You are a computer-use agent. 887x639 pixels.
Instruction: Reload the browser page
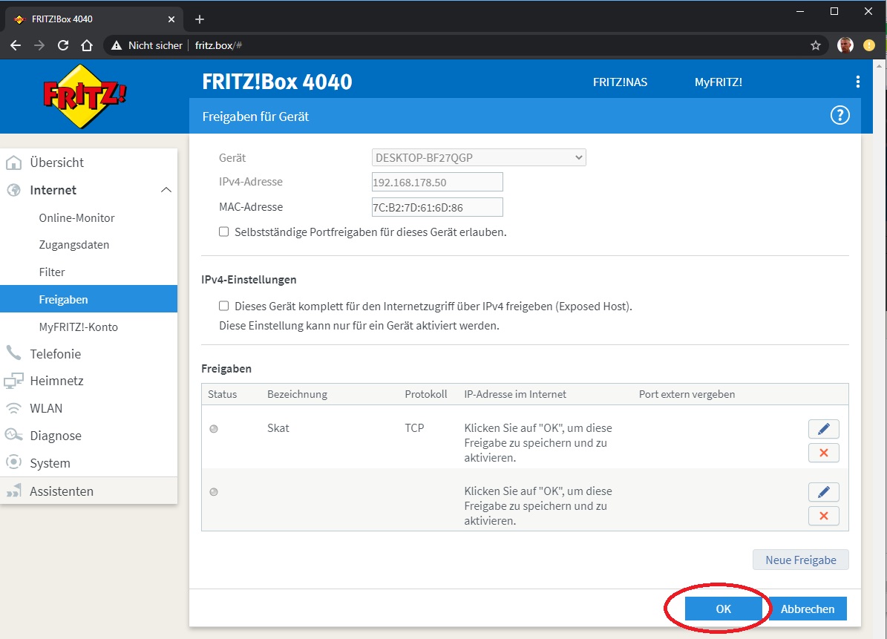(x=63, y=45)
